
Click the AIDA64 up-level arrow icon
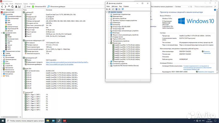coord(9,7)
